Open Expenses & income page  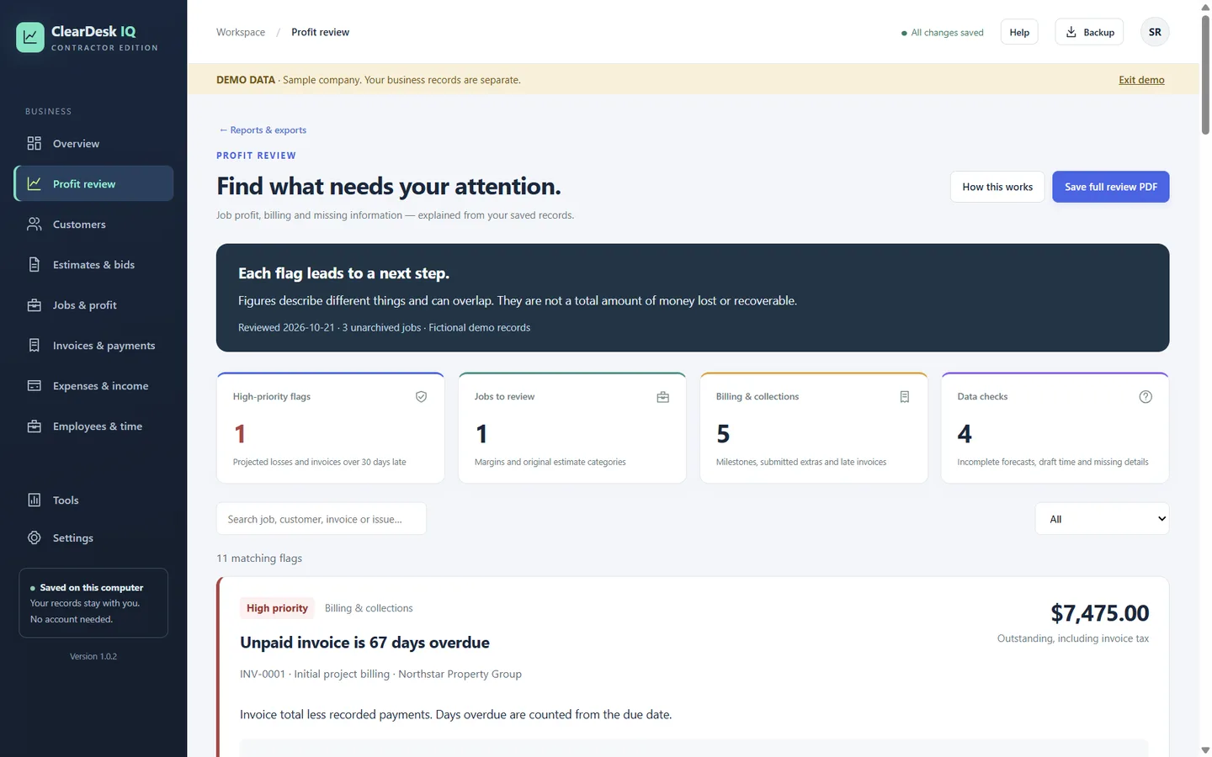coord(93,385)
